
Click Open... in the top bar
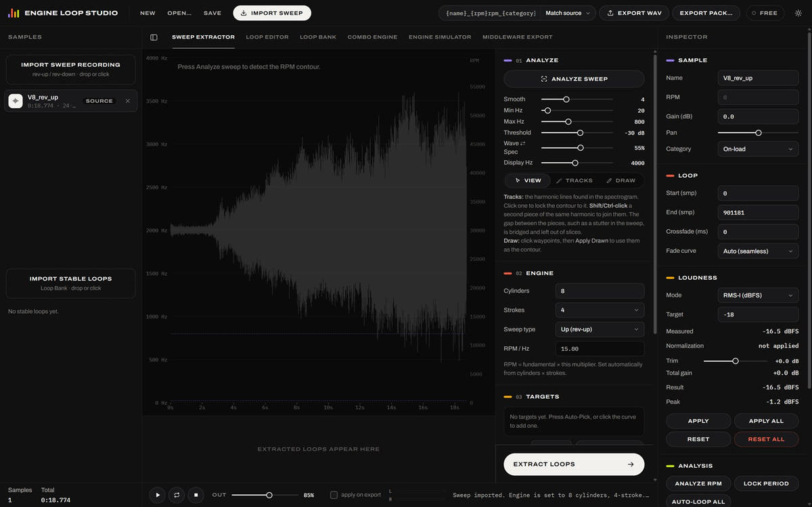(x=179, y=13)
